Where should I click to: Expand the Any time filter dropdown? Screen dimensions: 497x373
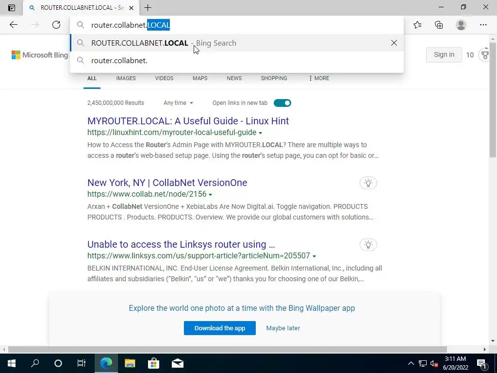pyautogui.click(x=178, y=103)
